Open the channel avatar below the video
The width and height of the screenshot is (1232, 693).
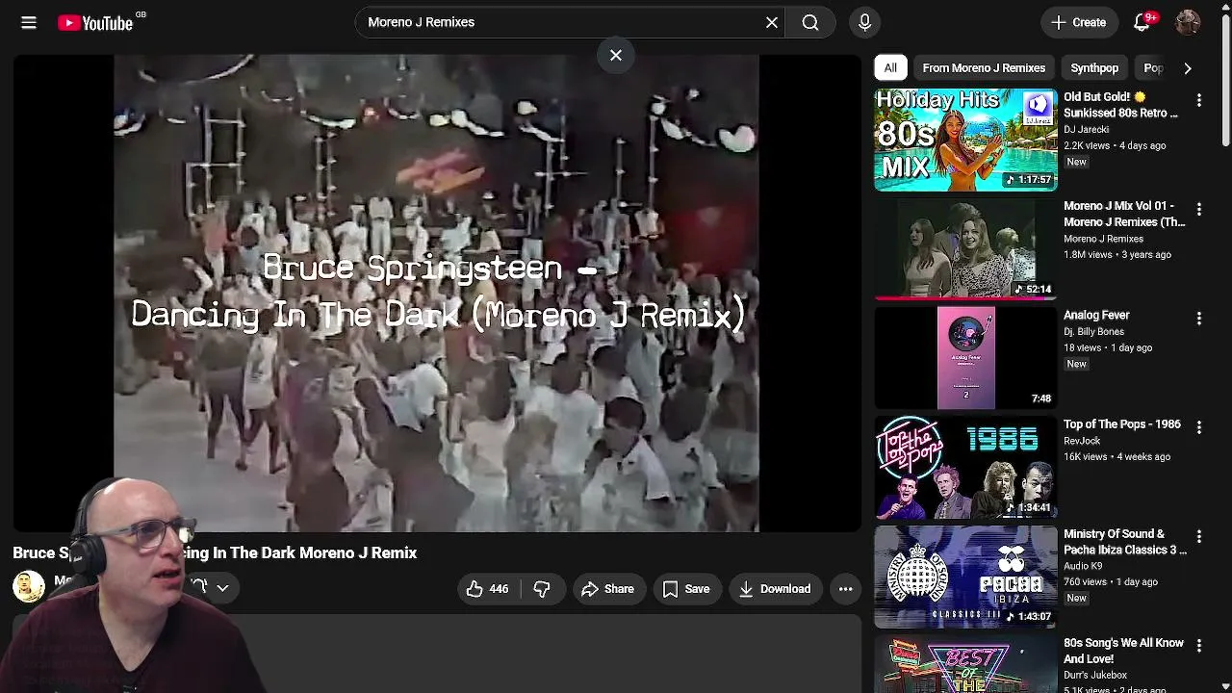pos(28,586)
